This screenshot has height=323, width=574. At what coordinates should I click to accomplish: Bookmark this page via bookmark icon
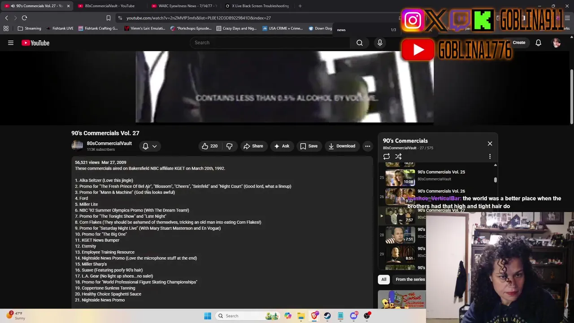(x=108, y=18)
